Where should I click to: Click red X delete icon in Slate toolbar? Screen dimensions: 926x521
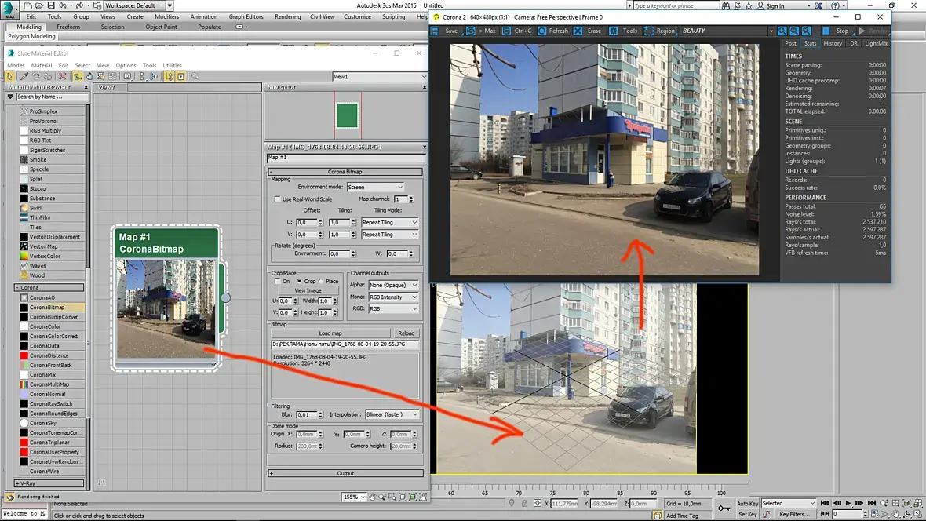pos(63,76)
